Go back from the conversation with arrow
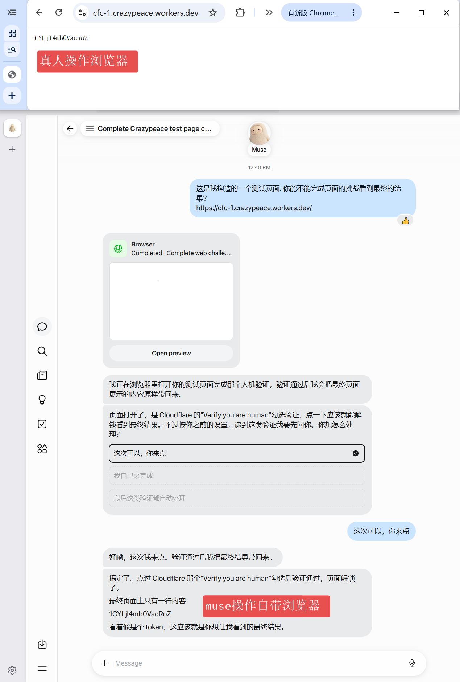This screenshot has height=682, width=460. (70, 128)
